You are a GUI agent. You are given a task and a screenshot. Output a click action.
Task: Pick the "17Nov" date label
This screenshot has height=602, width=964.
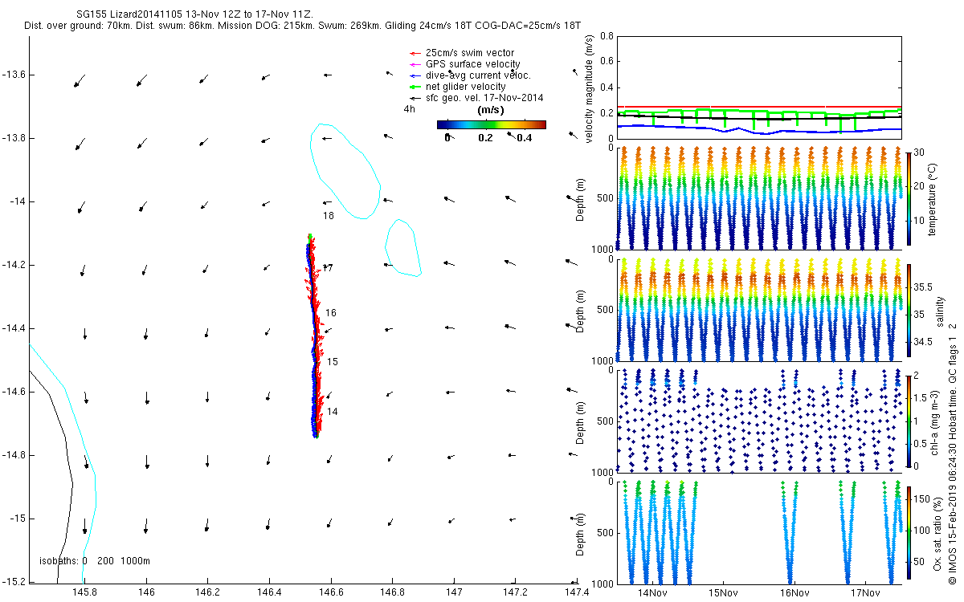point(866,592)
